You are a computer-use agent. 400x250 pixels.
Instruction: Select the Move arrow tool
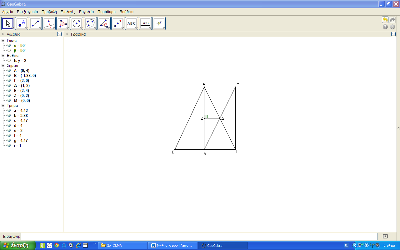click(x=8, y=23)
